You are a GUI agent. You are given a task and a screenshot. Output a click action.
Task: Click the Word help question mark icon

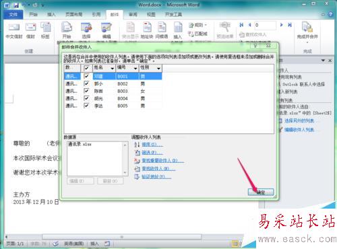click(x=330, y=14)
